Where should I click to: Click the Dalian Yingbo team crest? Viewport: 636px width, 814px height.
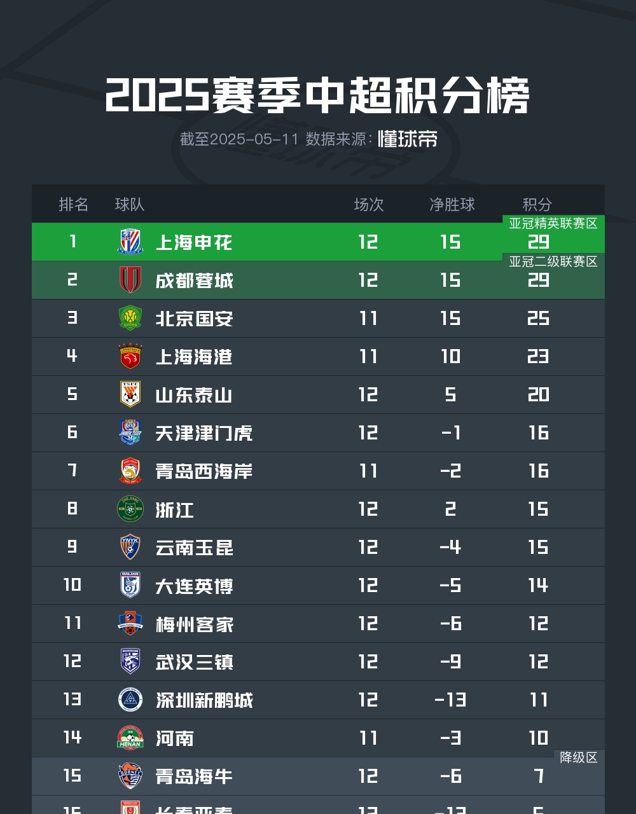coord(130,585)
